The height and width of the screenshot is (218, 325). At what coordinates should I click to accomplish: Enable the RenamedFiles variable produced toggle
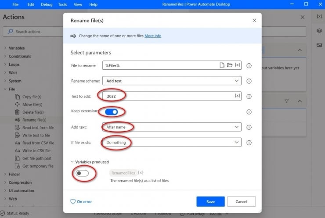click(82, 173)
